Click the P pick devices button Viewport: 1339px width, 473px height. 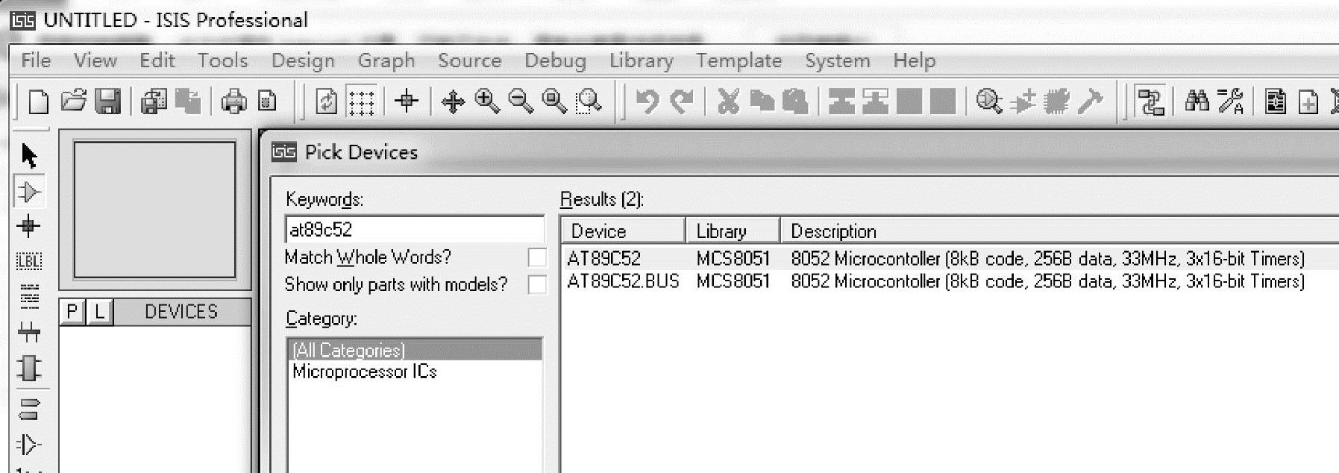[x=72, y=312]
